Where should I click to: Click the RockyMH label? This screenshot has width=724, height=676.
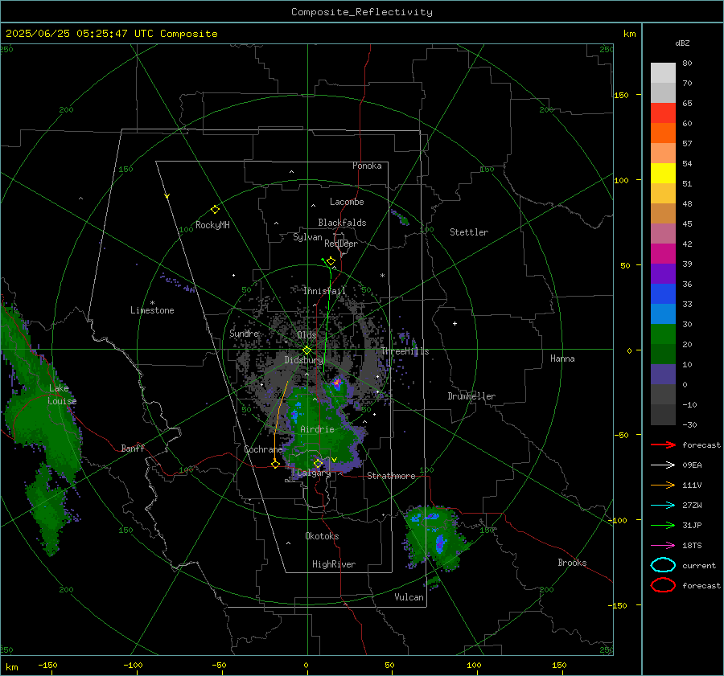(x=212, y=225)
